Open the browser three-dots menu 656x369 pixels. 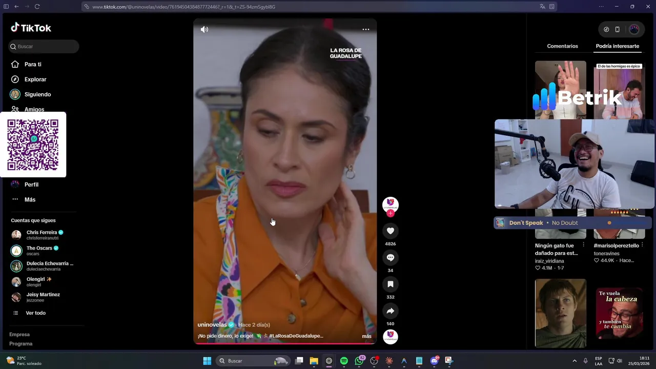pos(602,7)
